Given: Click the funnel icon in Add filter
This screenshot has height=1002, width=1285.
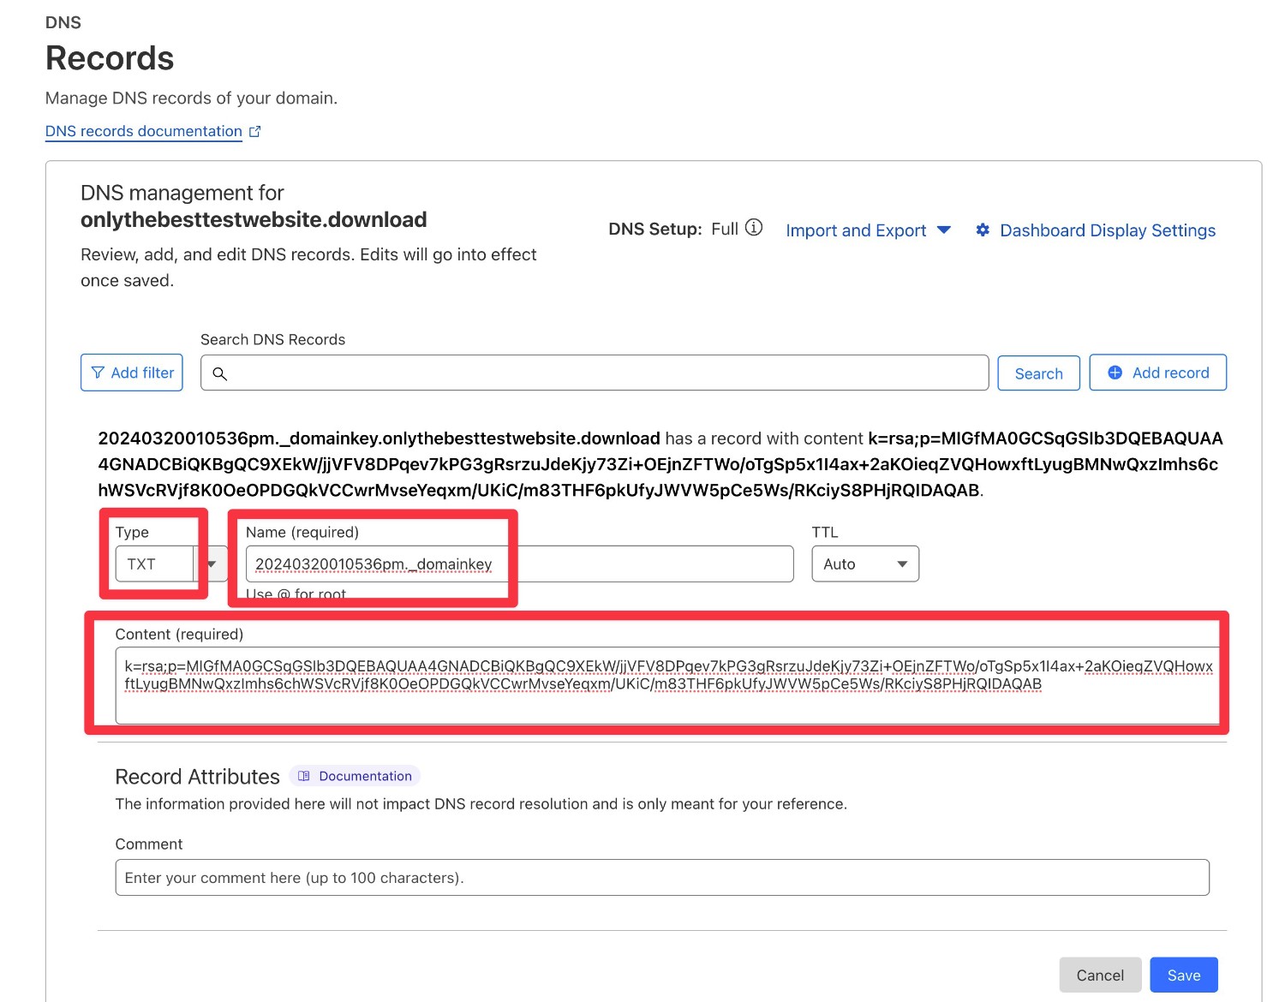Looking at the screenshot, I should 98,373.
